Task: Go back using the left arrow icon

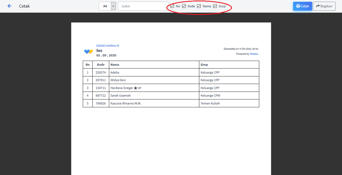Action: click(10, 6)
